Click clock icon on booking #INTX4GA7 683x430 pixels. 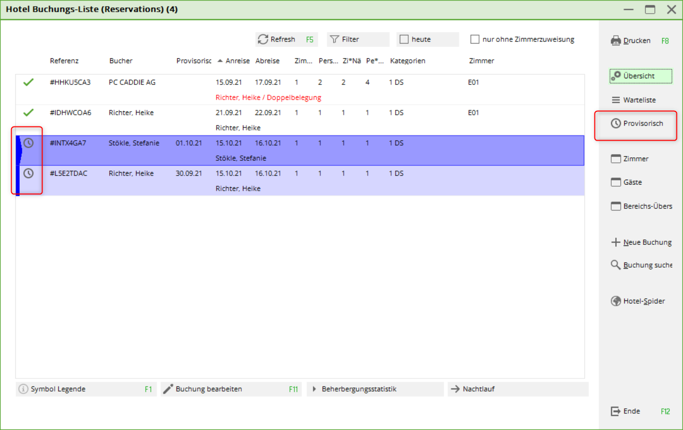(28, 143)
